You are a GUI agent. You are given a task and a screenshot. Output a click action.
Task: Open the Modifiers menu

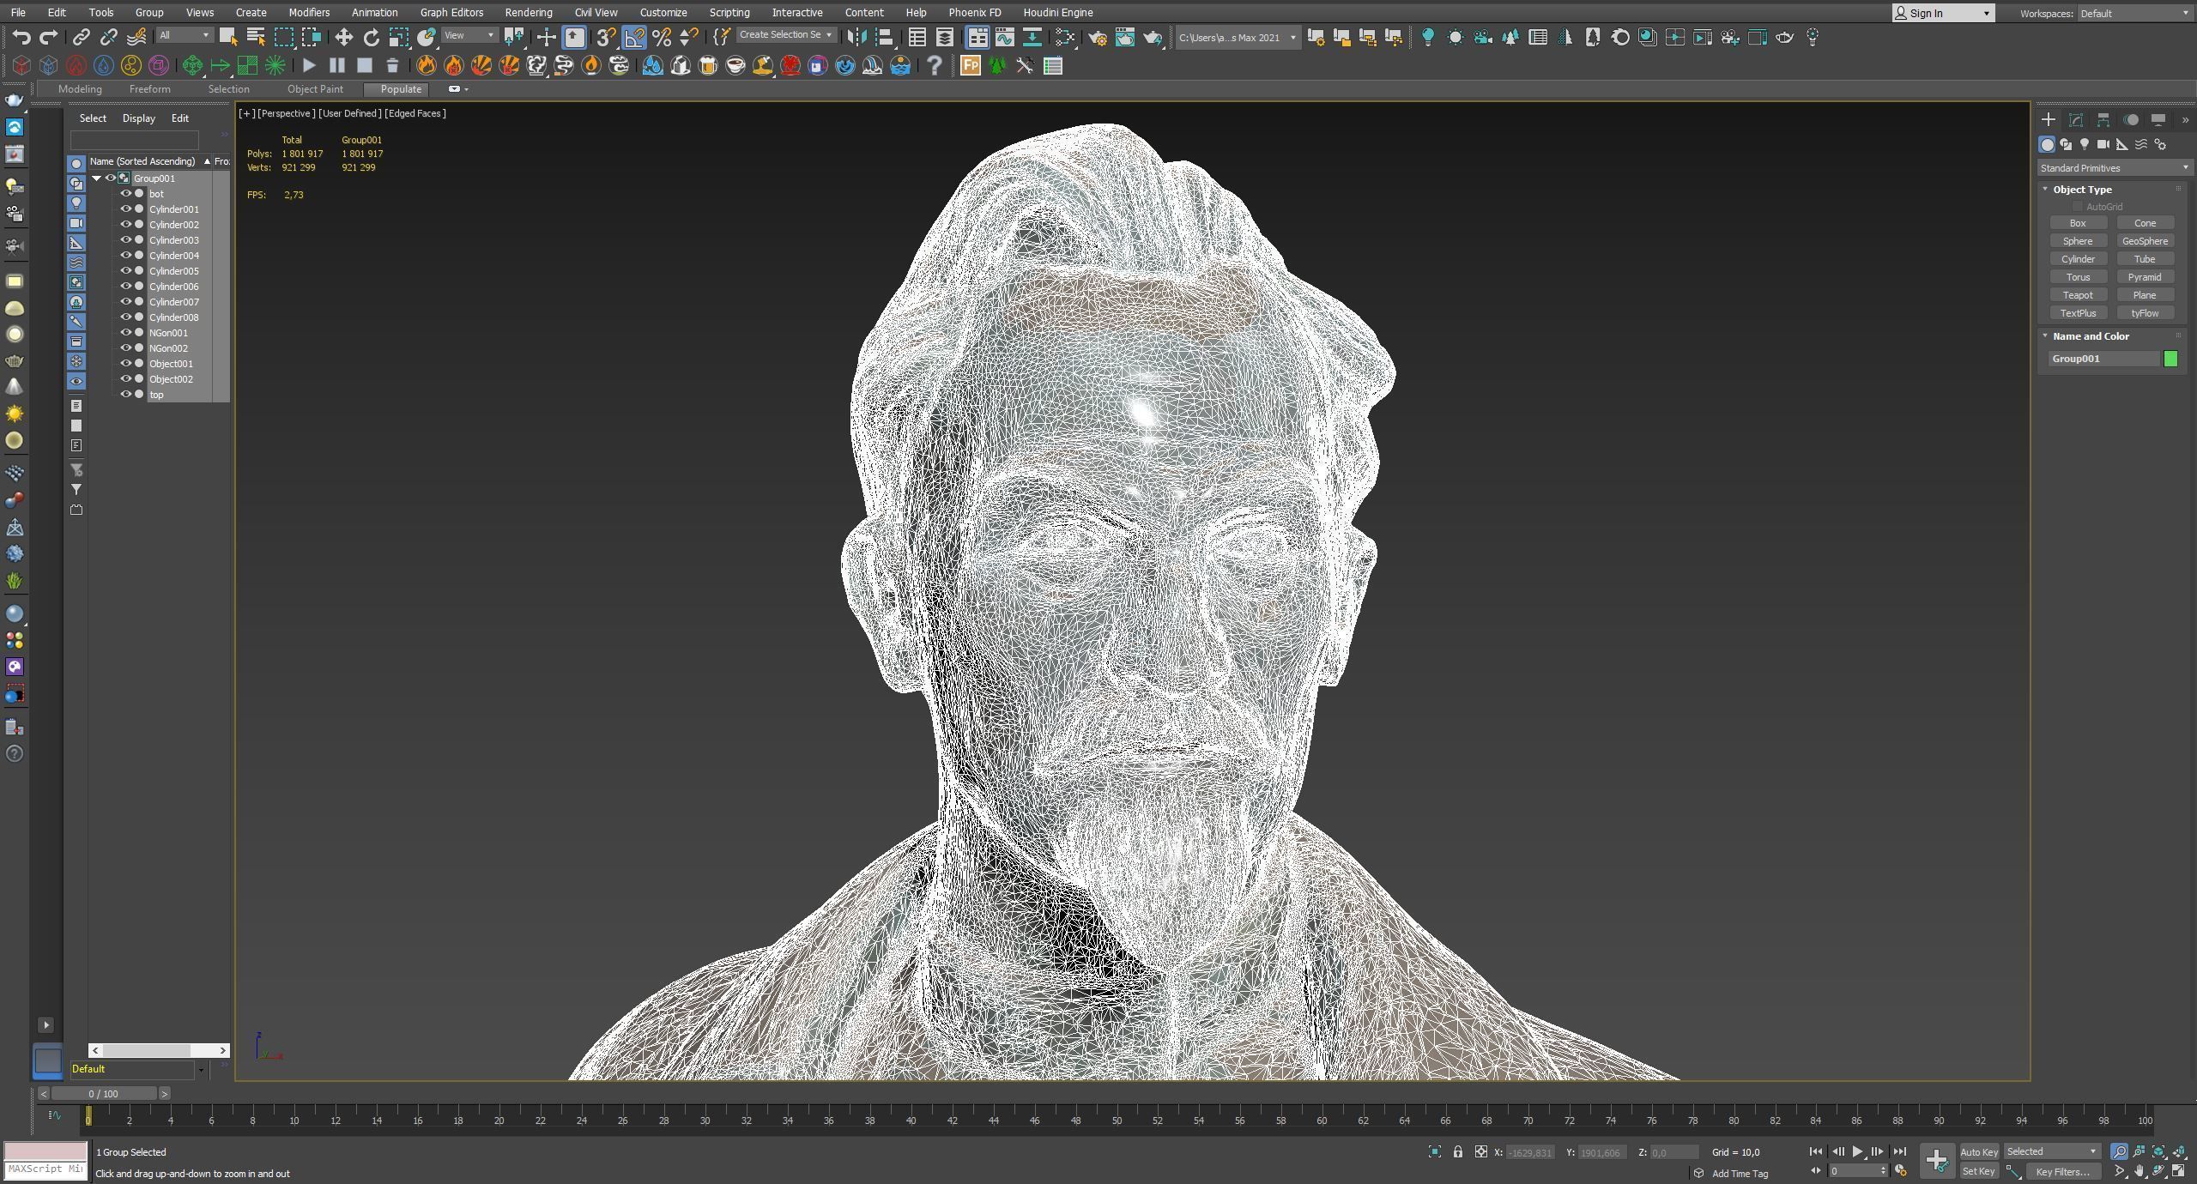(x=308, y=13)
